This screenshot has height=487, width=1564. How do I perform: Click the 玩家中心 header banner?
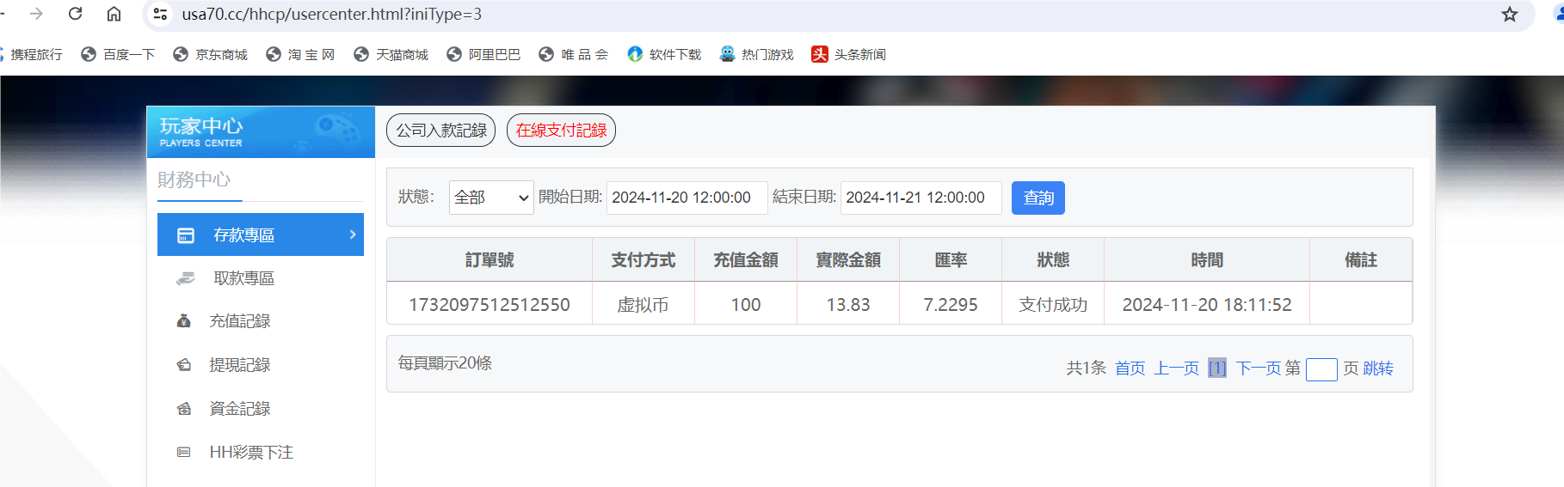point(261,131)
